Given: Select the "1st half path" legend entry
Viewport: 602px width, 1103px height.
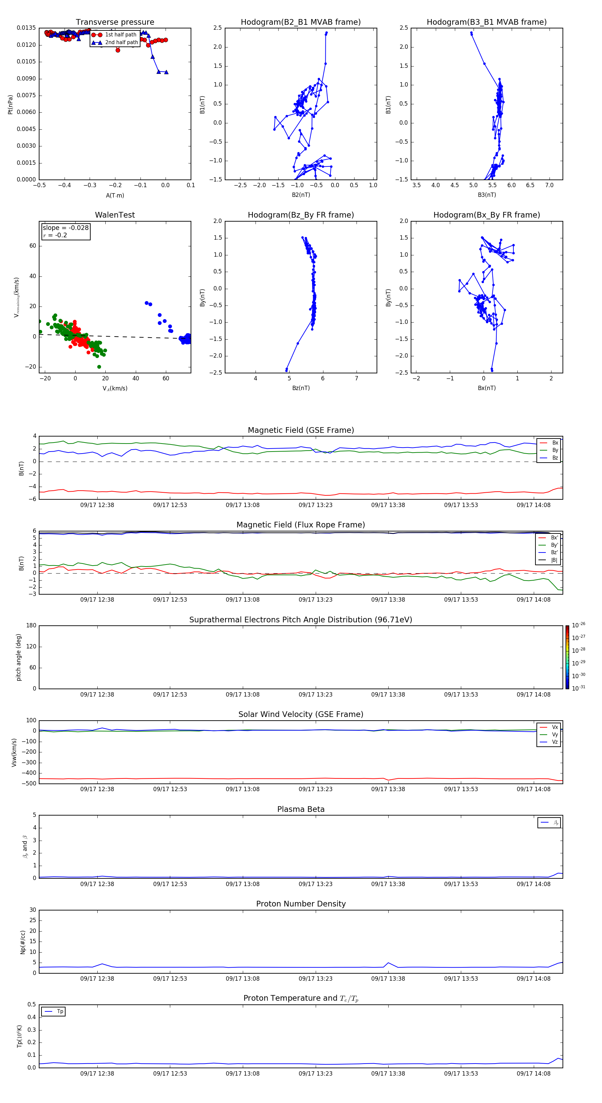Looking at the screenshot, I should [x=114, y=35].
